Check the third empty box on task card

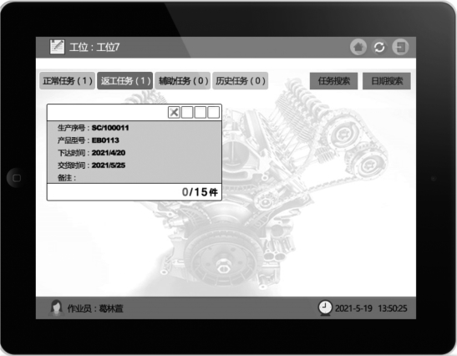point(201,112)
